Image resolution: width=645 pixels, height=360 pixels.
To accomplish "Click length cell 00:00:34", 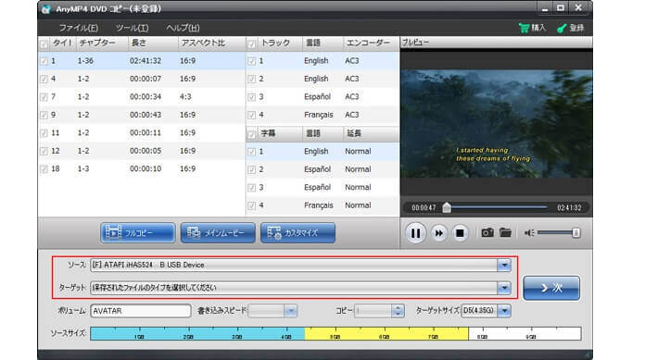I will [x=145, y=97].
